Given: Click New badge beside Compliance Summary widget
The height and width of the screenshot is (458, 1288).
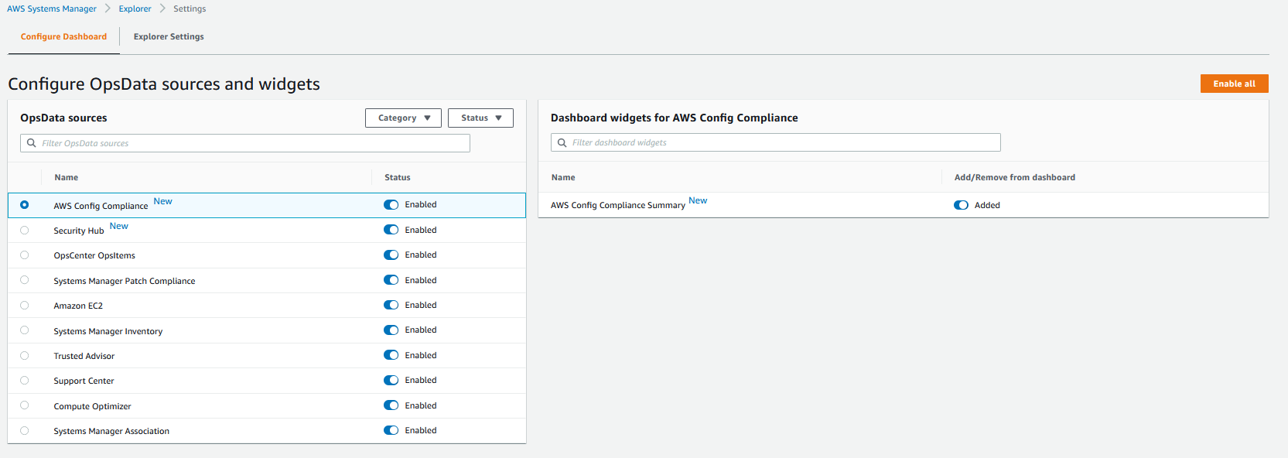Looking at the screenshot, I should click(698, 200).
